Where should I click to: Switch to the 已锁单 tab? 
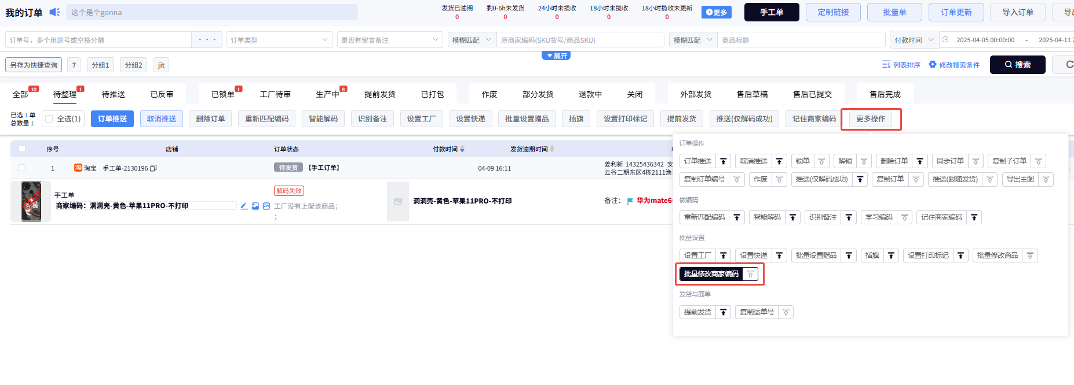[x=222, y=94]
